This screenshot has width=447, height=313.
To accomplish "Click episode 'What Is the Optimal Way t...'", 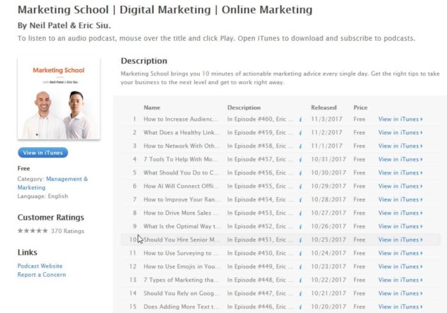I will coord(182,226).
